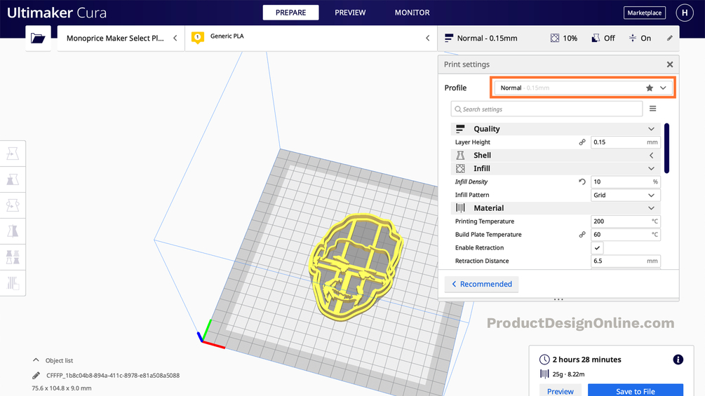Go back to Recommended settings
705x396 pixels.
tap(481, 284)
